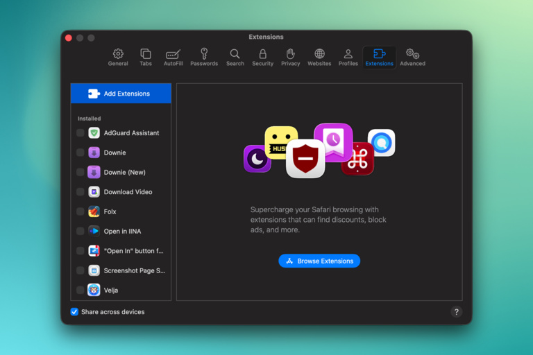
Task: Select the Folx label
Action: [x=110, y=211]
